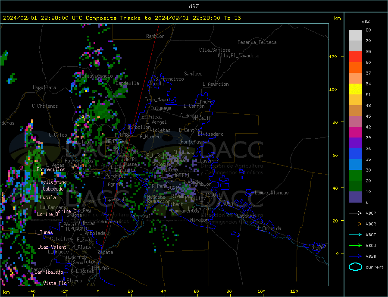Click the Carrizalejo label
The height and width of the screenshot is (297, 388).
[x=49, y=272]
